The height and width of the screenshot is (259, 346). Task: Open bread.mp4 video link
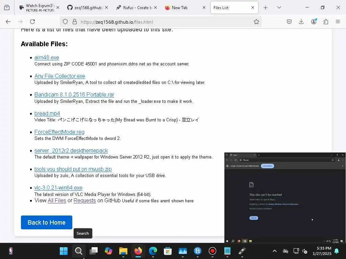point(47,113)
